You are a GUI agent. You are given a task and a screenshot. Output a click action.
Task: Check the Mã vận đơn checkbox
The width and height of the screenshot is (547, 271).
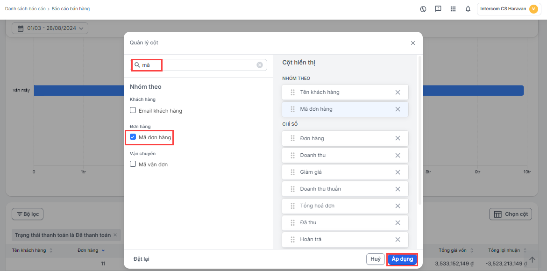(133, 164)
